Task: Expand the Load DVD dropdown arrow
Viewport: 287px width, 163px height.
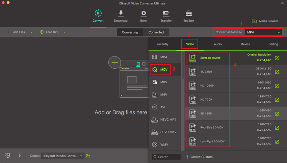Action: coord(64,32)
